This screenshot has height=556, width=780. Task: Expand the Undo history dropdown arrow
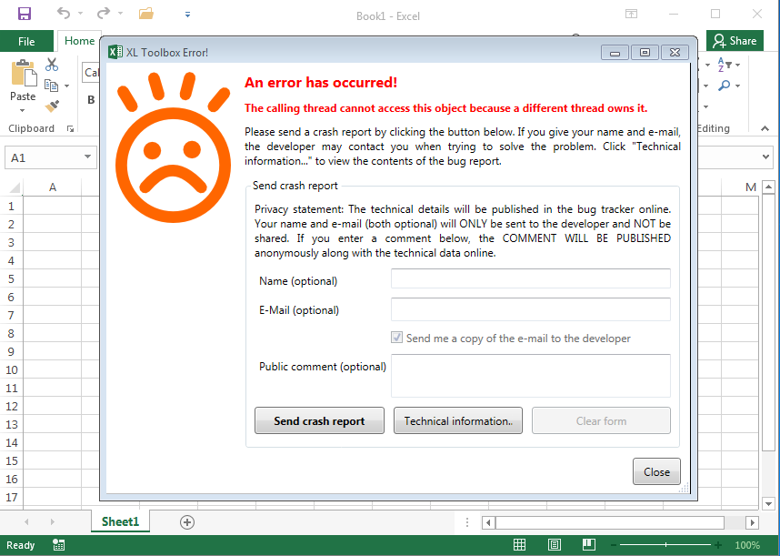point(80,14)
